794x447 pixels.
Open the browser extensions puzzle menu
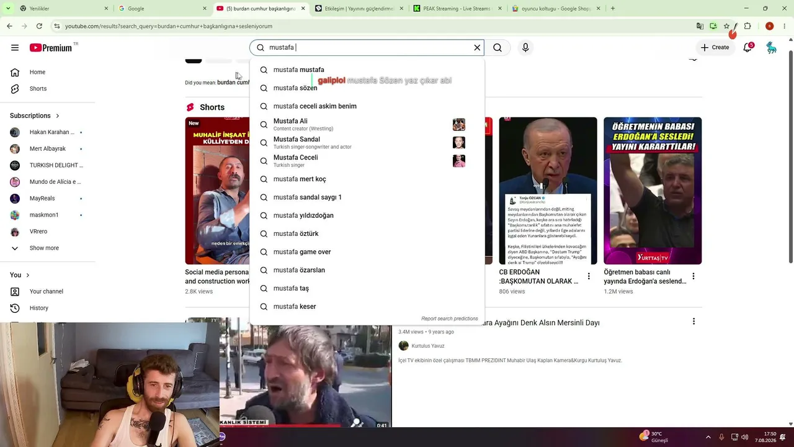[747, 26]
